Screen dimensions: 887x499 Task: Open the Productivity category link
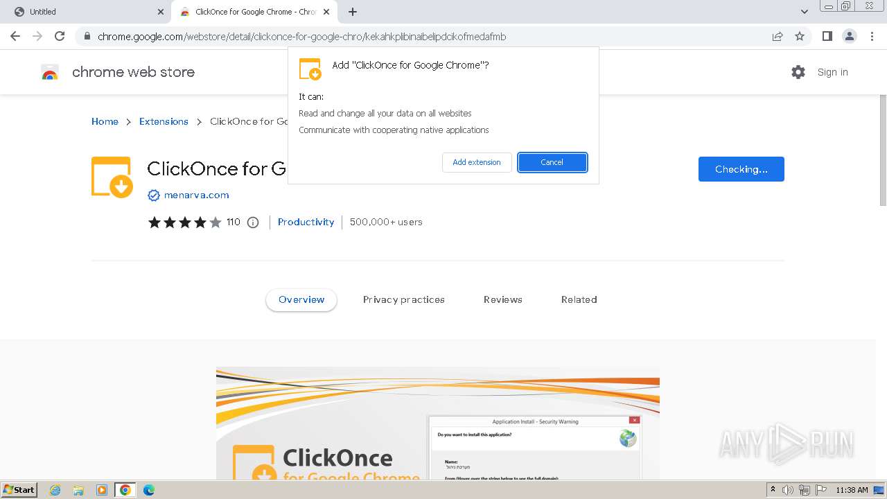pyautogui.click(x=306, y=222)
